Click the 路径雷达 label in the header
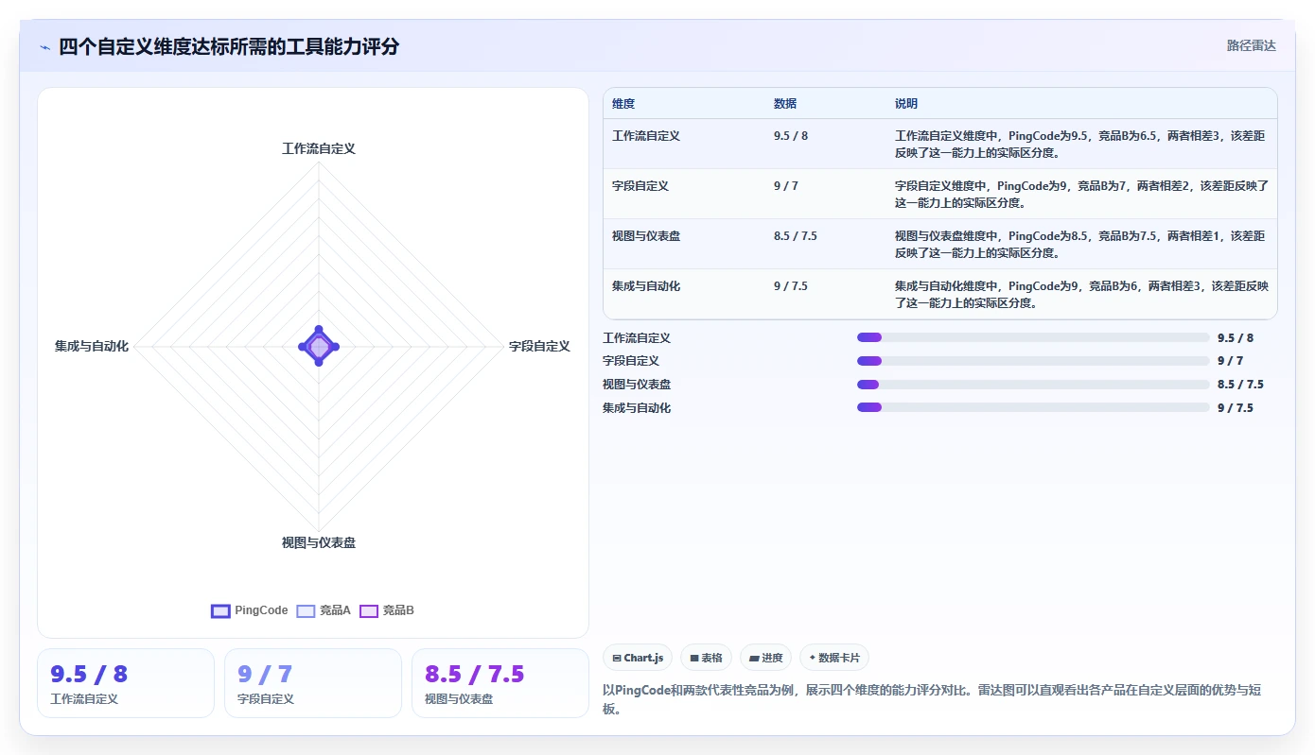This screenshot has height=755, width=1315. (x=1251, y=45)
